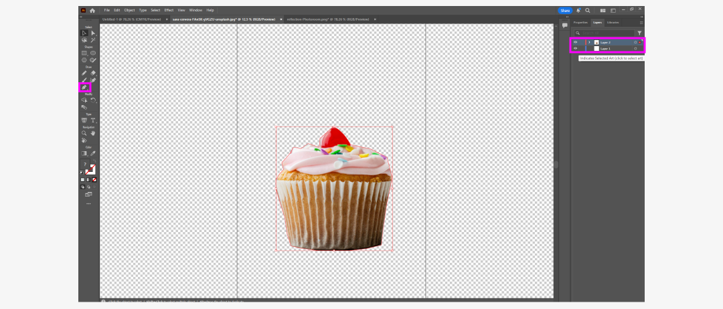723x309 pixels.
Task: Click the Share button
Action: tap(565, 11)
